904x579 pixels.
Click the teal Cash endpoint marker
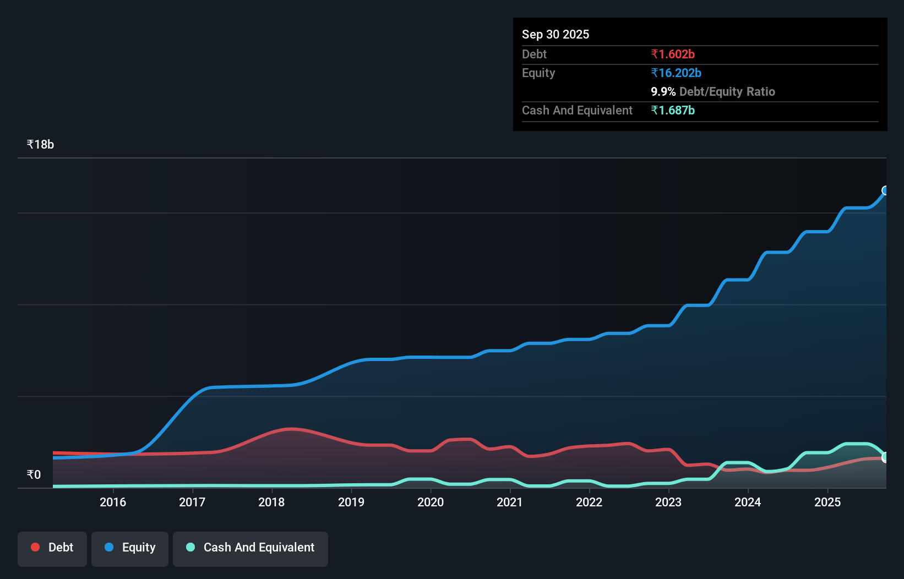(x=886, y=457)
